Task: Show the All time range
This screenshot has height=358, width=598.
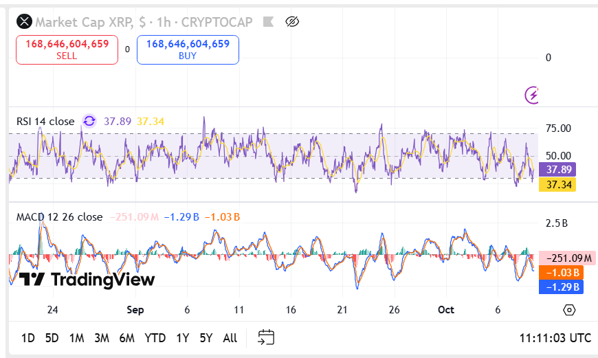Action: (x=230, y=338)
